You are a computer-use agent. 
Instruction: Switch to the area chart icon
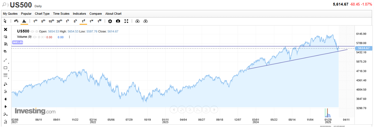[24, 21]
